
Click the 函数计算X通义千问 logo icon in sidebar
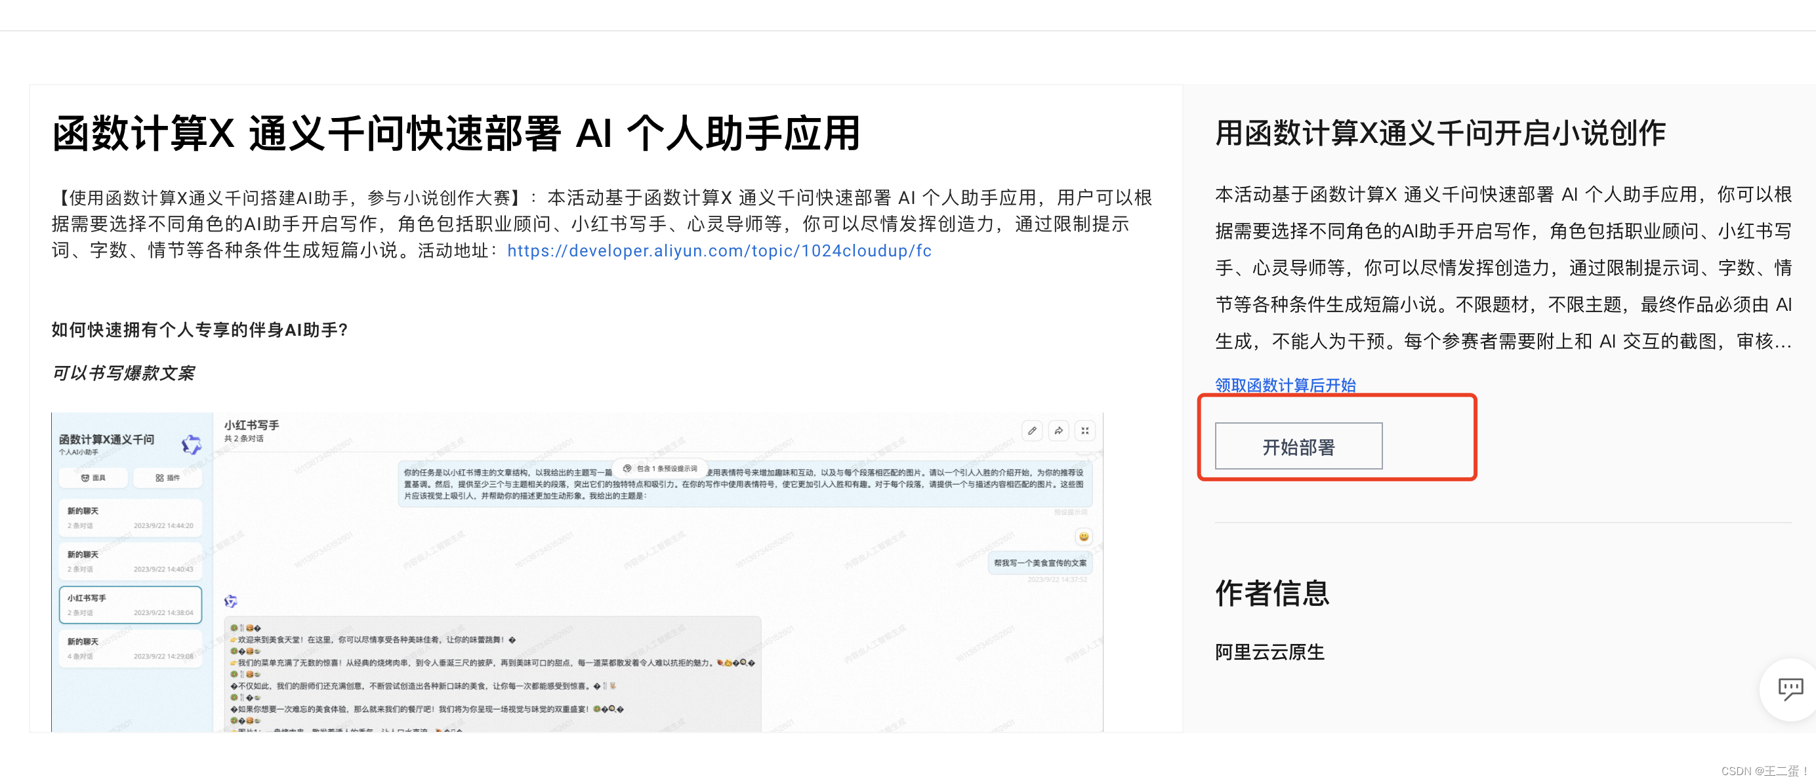point(191,444)
